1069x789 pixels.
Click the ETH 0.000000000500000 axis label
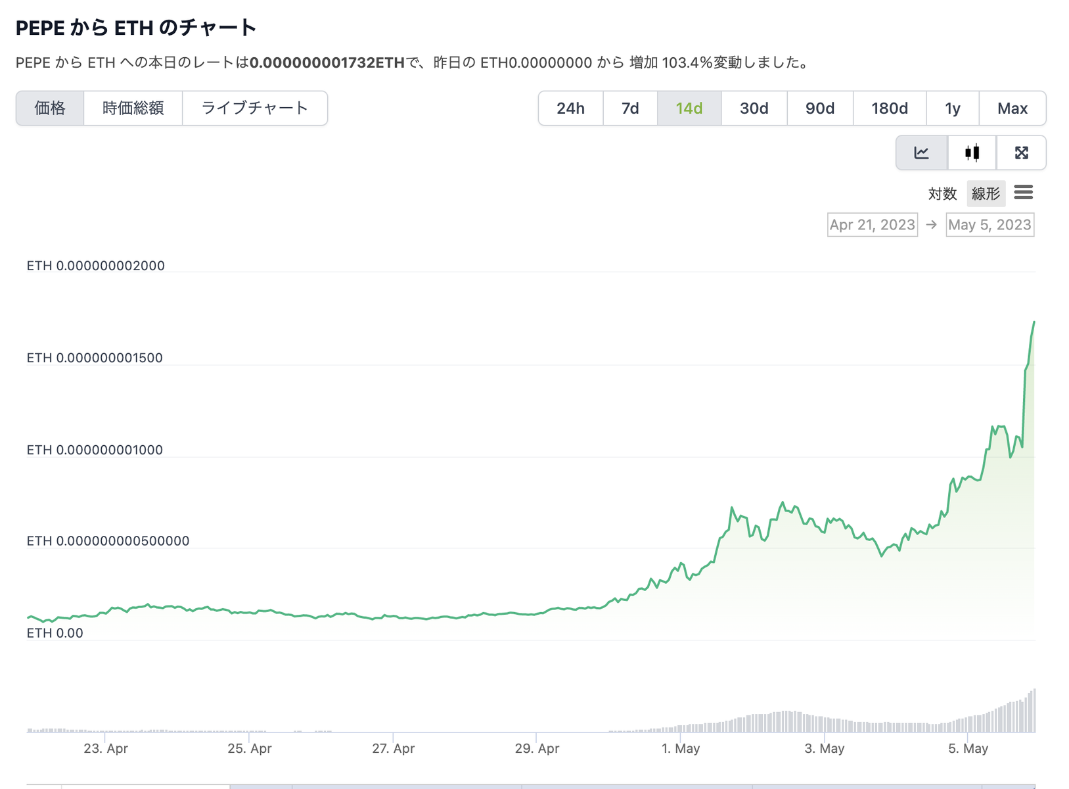tap(108, 540)
